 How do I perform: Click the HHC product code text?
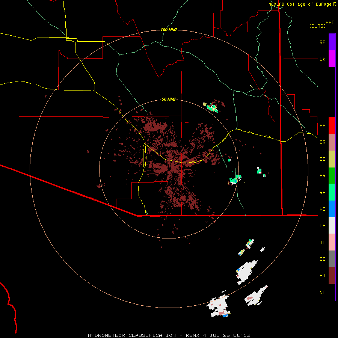330,23
